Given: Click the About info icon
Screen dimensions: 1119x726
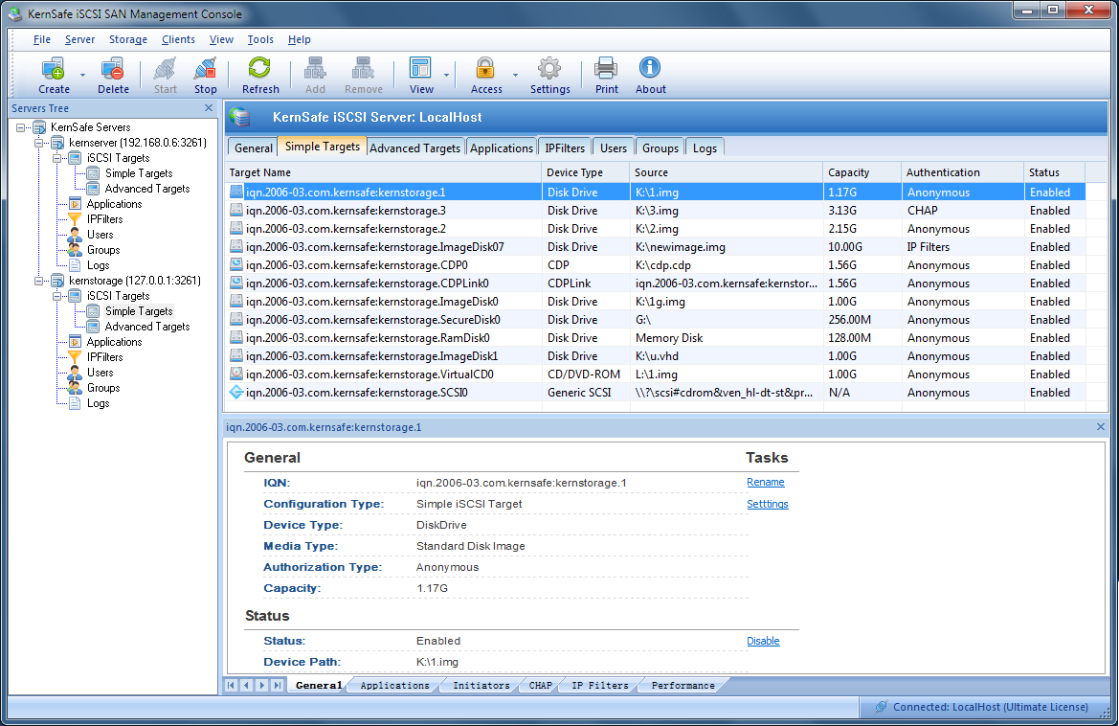Looking at the screenshot, I should [650, 69].
